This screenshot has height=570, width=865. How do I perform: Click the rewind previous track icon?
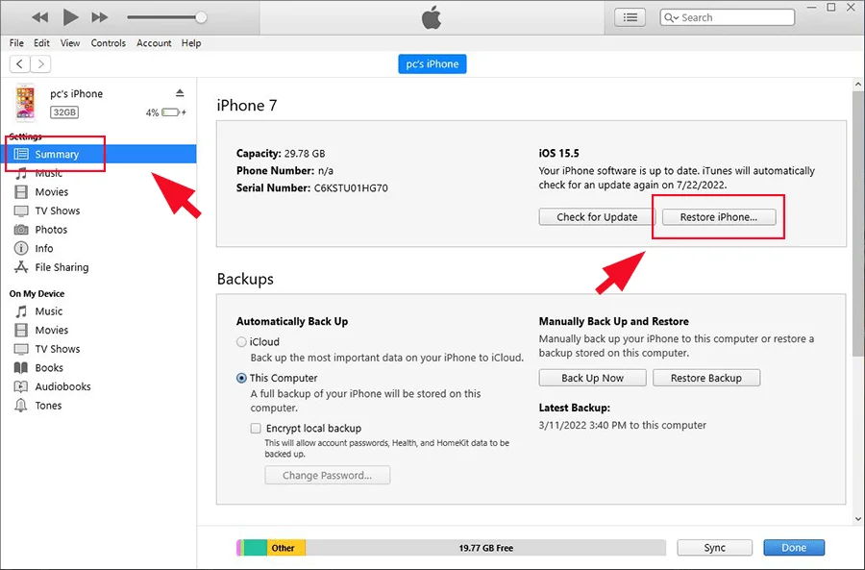click(x=39, y=17)
